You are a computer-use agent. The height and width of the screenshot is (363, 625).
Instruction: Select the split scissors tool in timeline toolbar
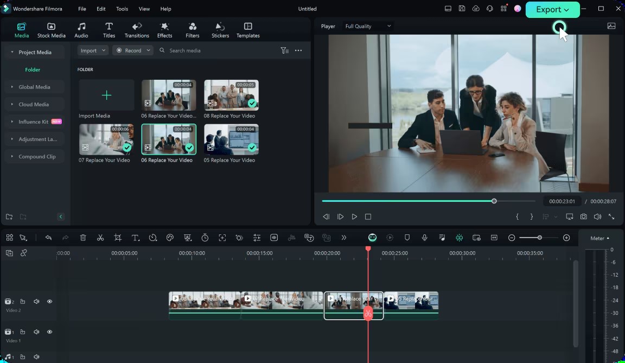(100, 238)
